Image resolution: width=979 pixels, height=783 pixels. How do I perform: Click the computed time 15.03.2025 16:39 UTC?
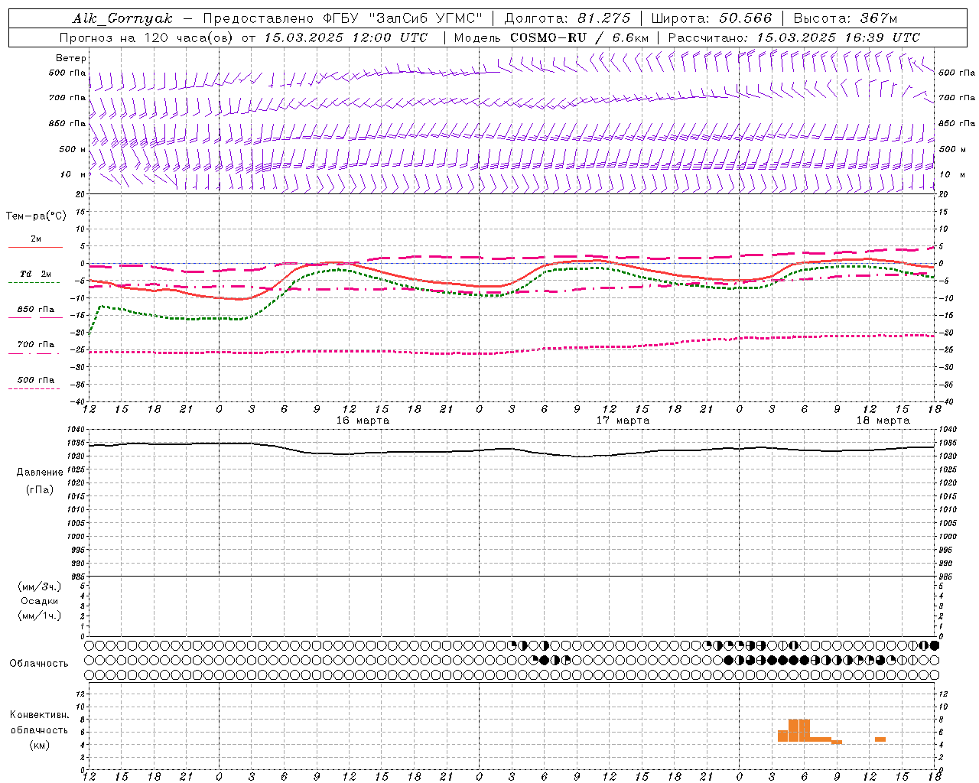click(x=838, y=37)
